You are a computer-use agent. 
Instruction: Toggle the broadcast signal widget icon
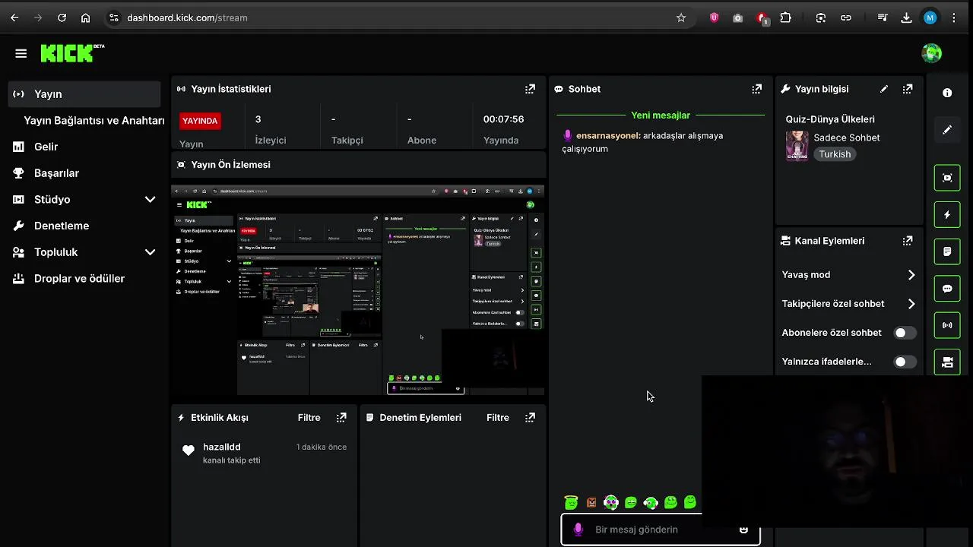tap(947, 325)
